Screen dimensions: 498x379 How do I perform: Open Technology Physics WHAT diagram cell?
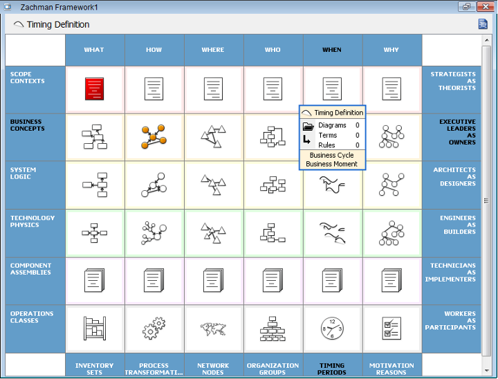coord(94,233)
